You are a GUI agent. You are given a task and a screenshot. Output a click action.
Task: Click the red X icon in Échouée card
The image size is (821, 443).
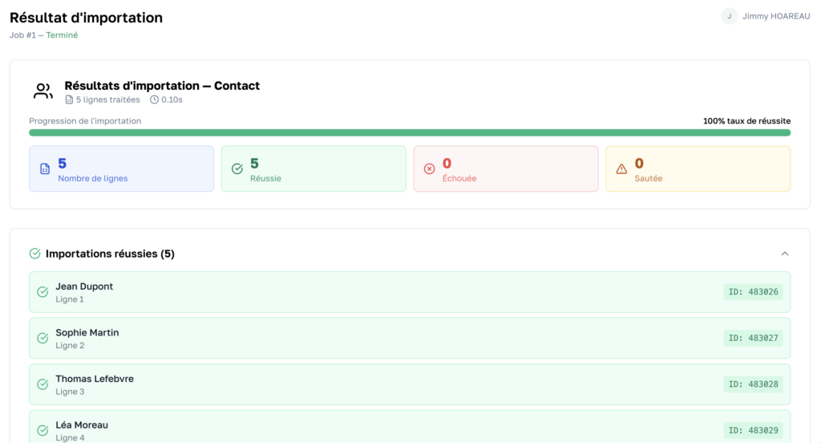[x=429, y=169]
